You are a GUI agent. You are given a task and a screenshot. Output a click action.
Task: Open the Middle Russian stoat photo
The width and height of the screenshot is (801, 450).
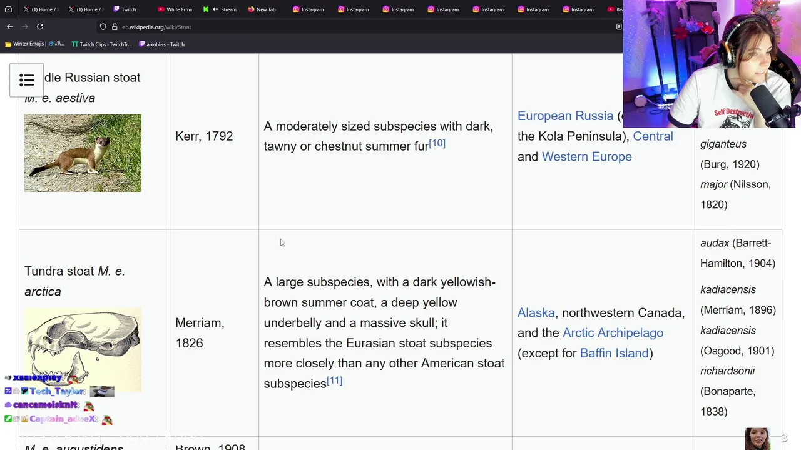point(83,153)
